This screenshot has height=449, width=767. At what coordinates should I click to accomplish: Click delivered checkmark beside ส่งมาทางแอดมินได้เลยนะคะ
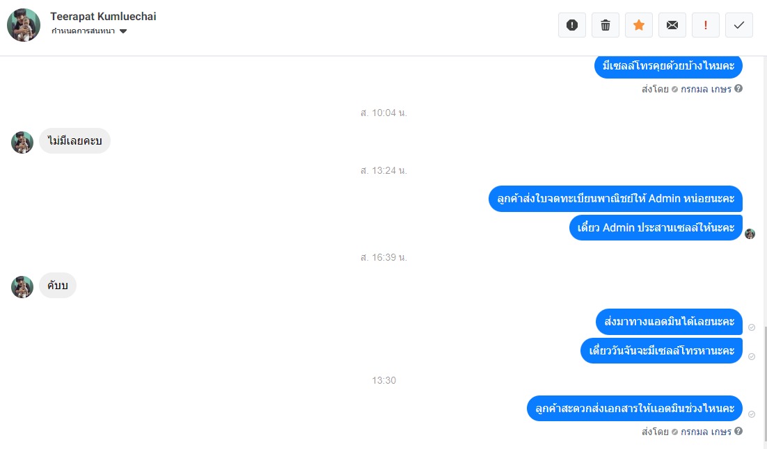752,327
